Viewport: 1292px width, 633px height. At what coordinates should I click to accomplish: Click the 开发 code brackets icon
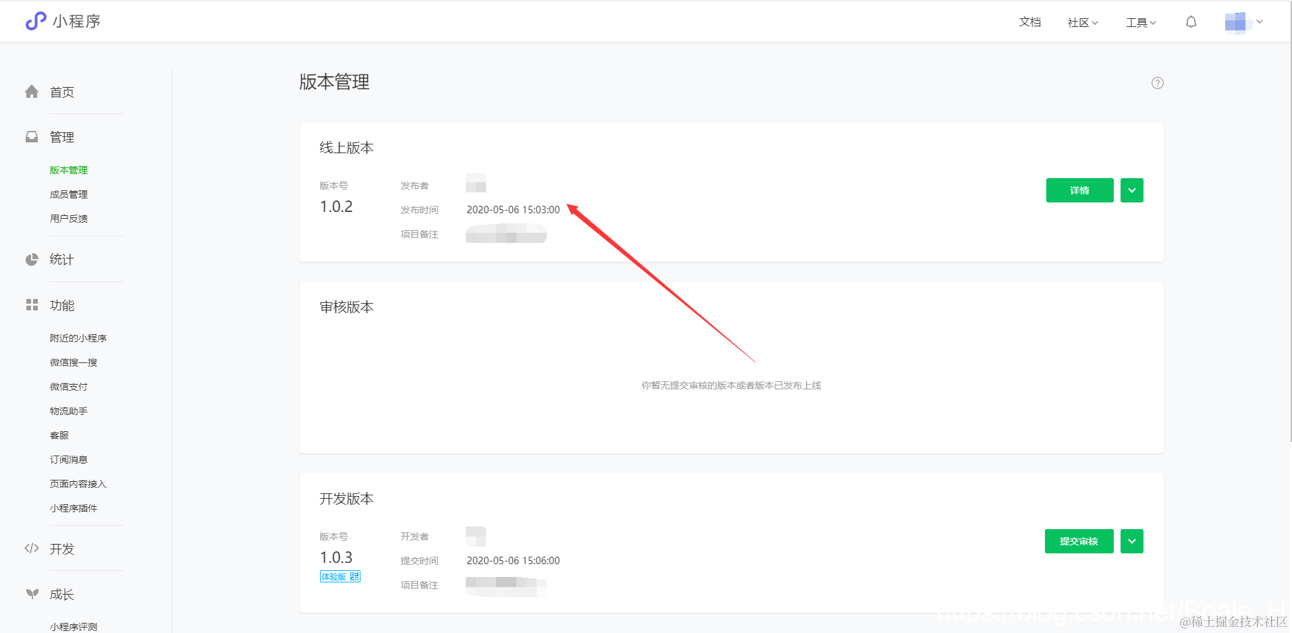click(32, 548)
